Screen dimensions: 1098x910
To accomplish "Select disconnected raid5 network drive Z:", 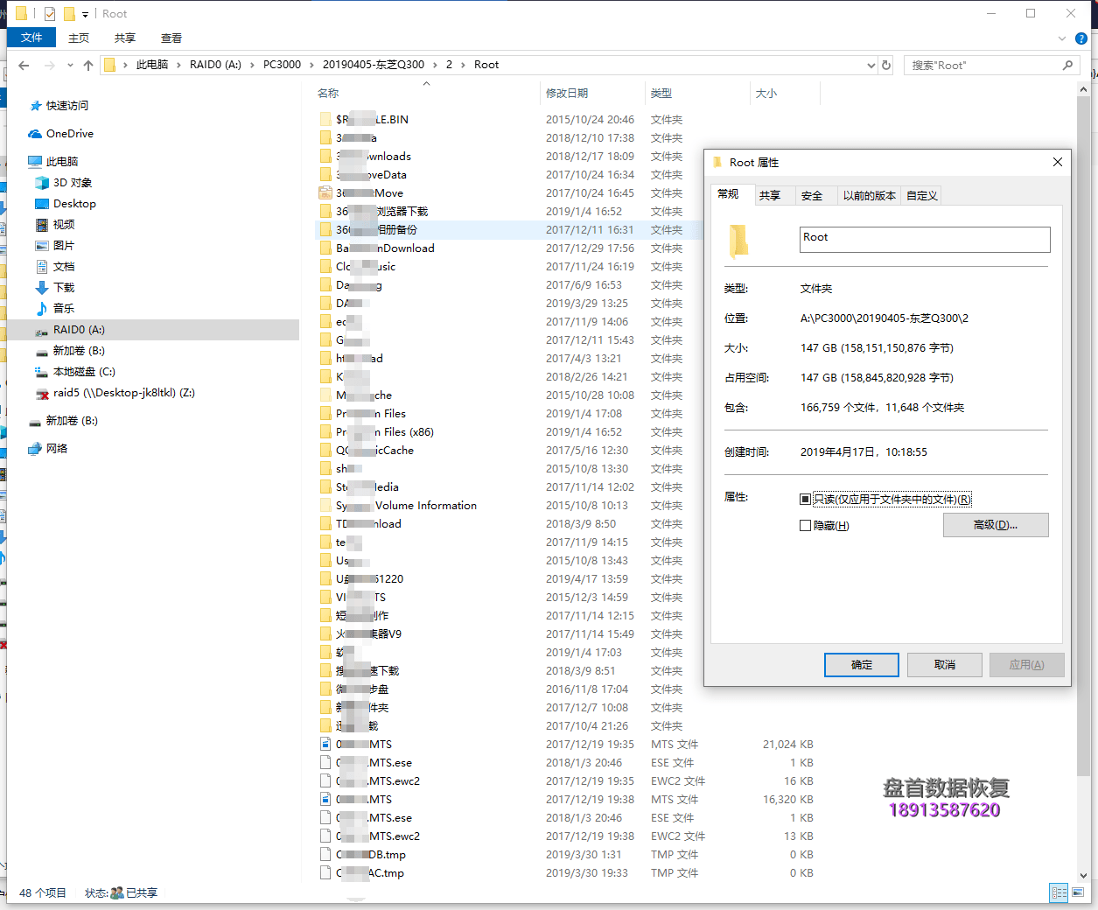I will pos(115,393).
